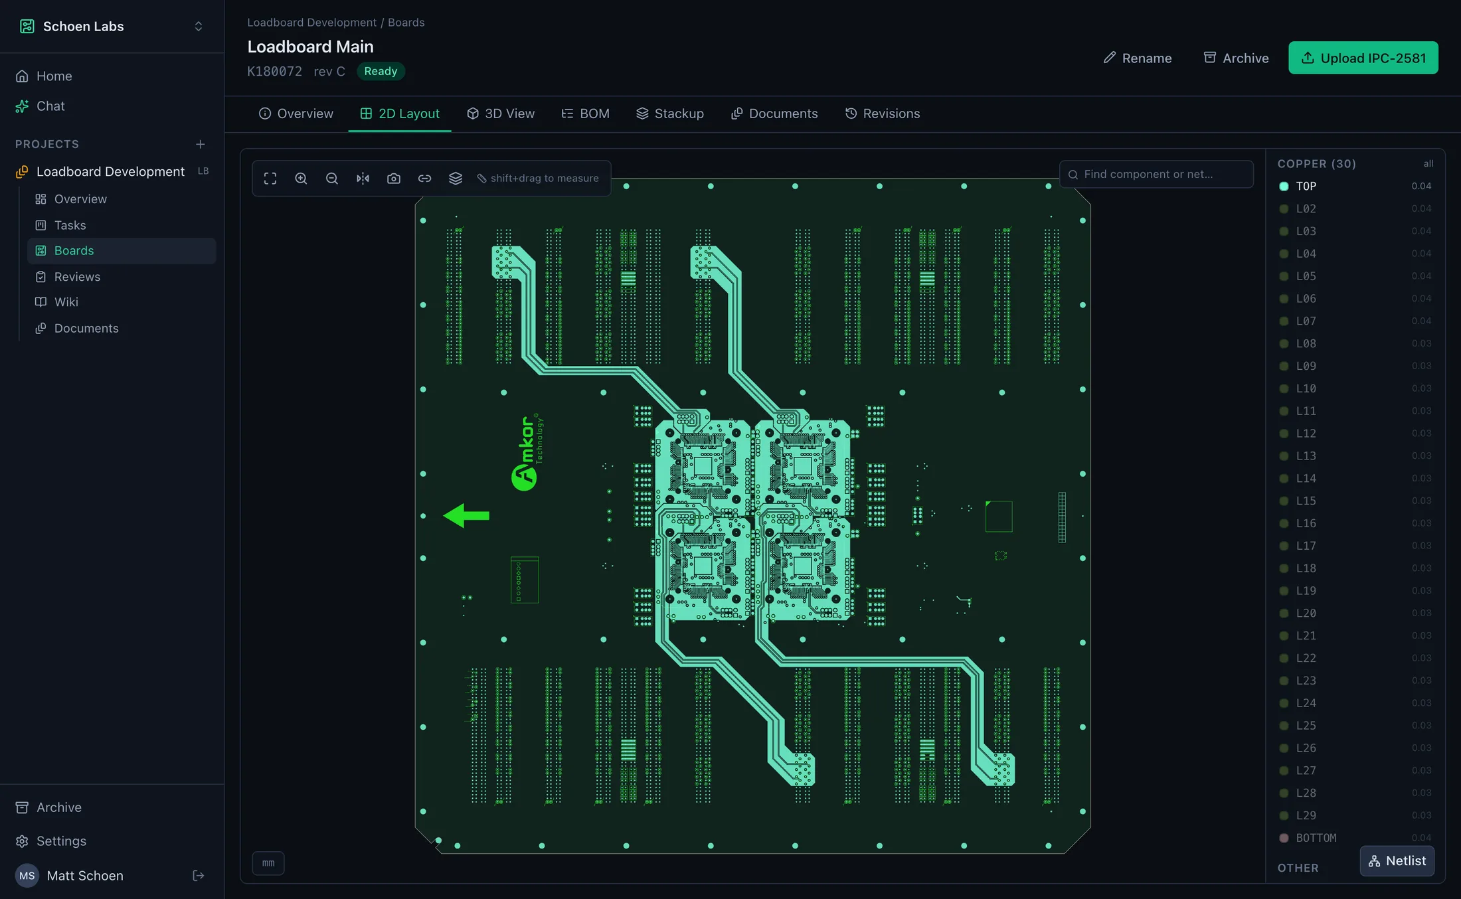Click Loadboard Development in the breadcrumb
This screenshot has width=1461, height=899.
311,22
